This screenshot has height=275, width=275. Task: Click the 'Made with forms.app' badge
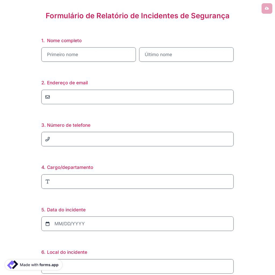33,265
